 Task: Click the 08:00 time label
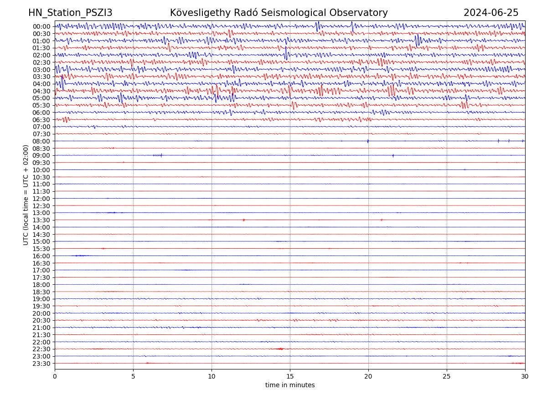(41, 141)
